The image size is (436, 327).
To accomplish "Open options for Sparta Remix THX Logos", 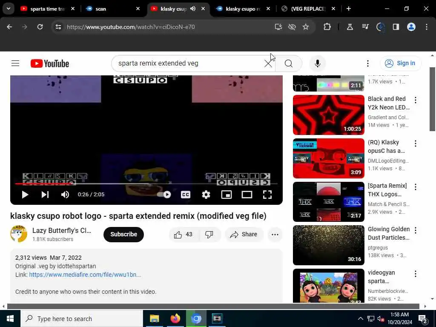I will pos(416,187).
